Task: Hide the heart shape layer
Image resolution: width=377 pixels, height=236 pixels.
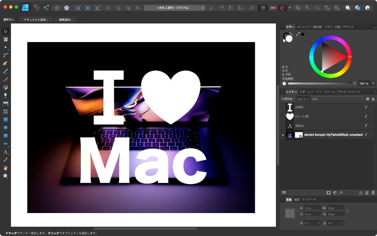Action: click(366, 116)
